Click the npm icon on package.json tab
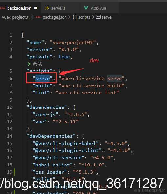 point(3,8)
